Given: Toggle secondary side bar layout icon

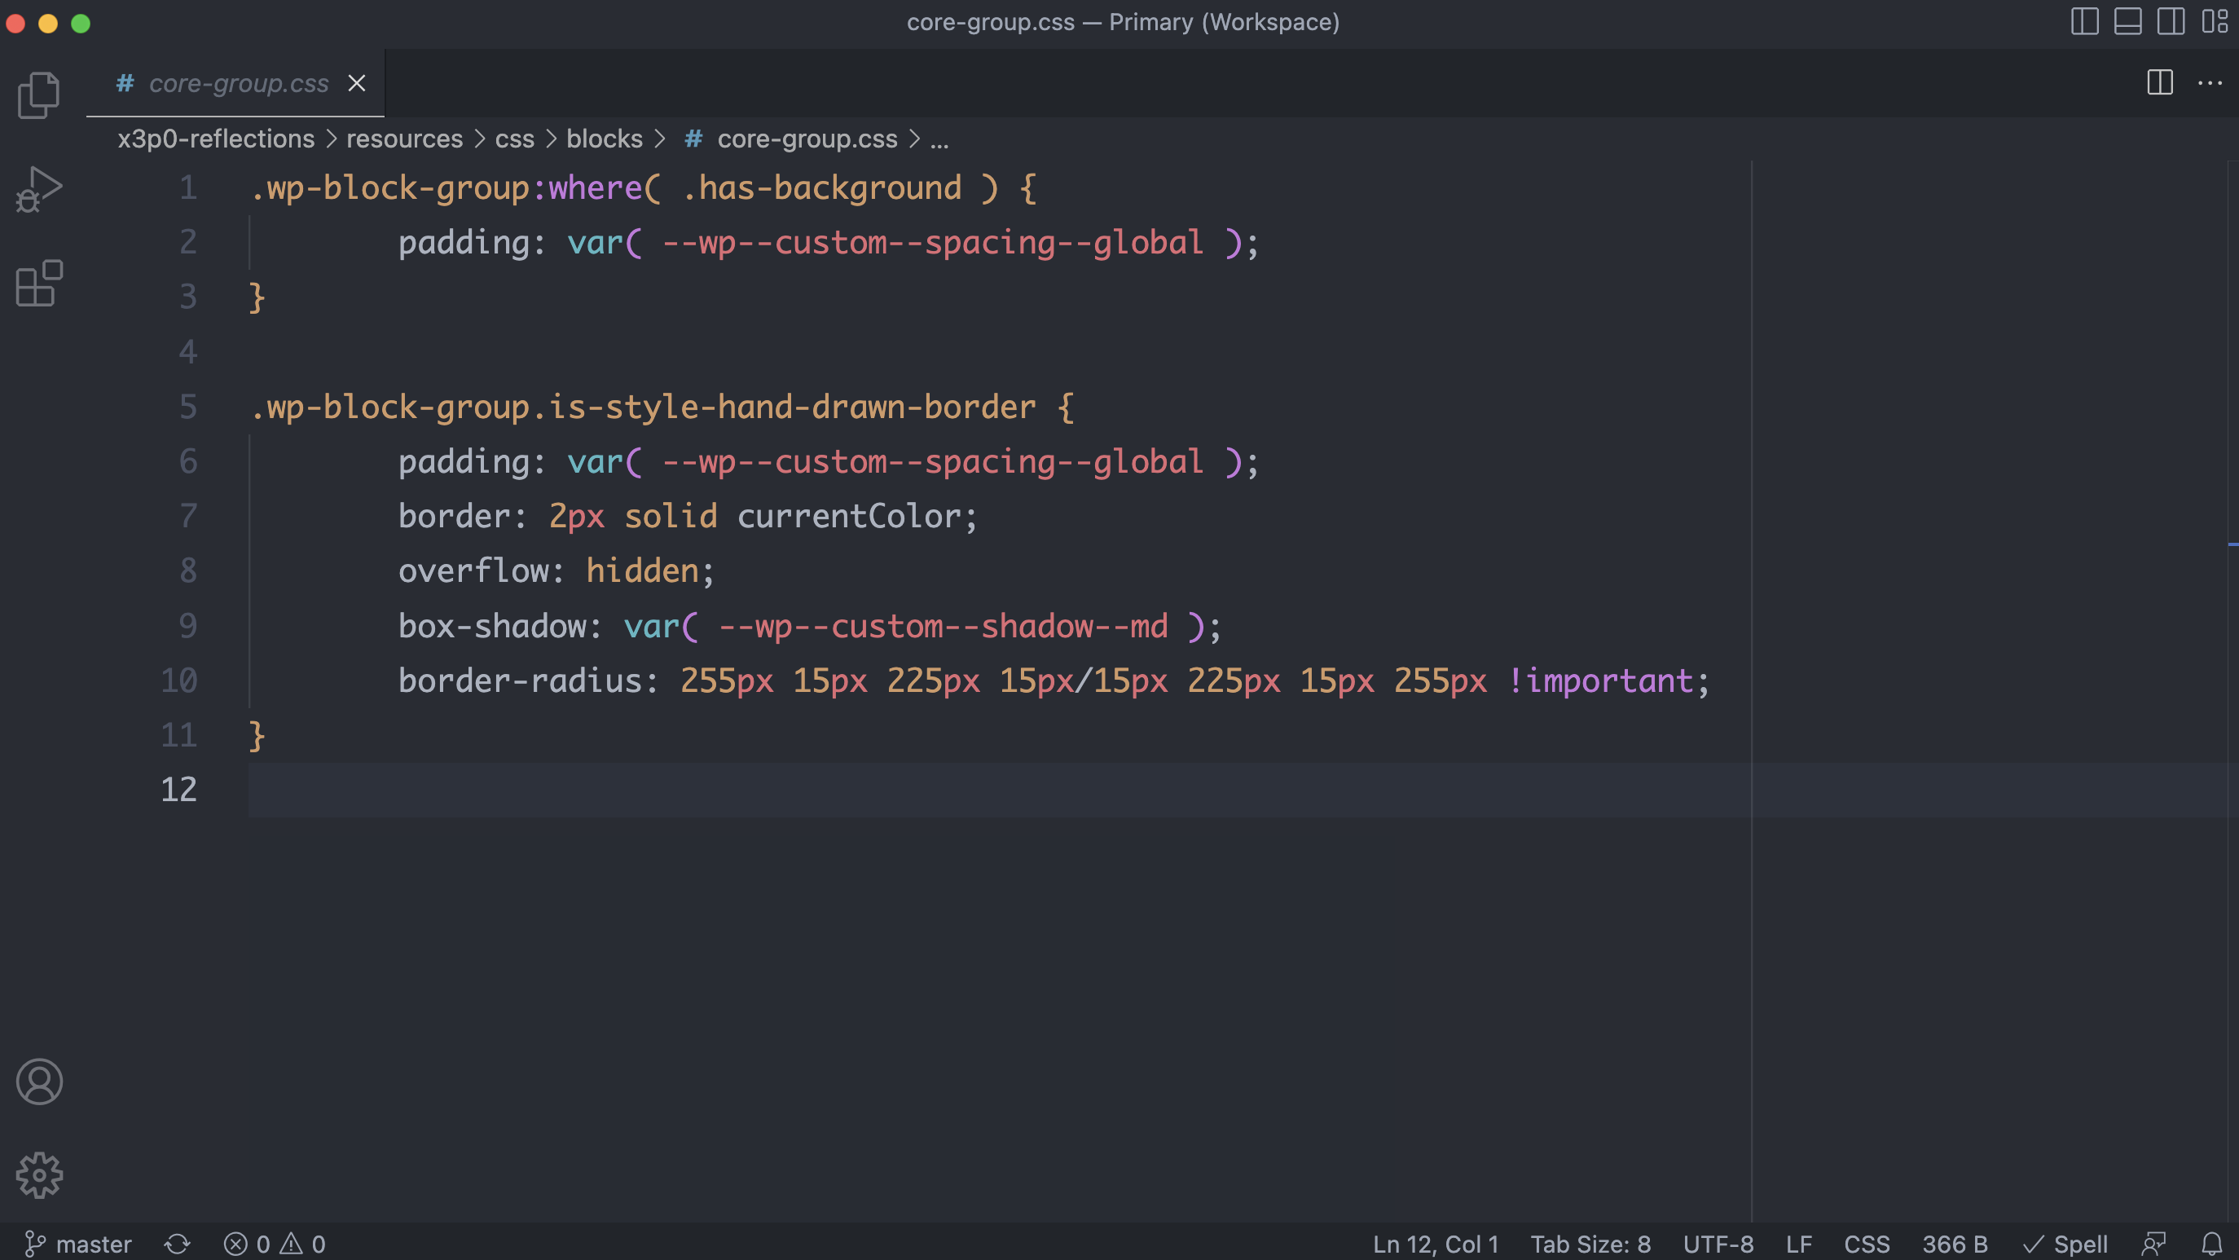Looking at the screenshot, I should click(2171, 22).
